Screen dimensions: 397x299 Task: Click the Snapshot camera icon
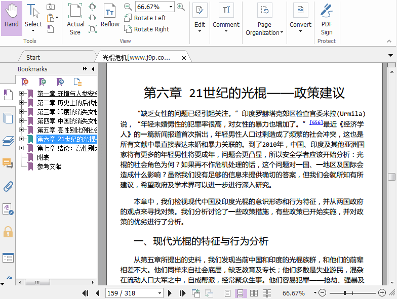(x=51, y=7)
